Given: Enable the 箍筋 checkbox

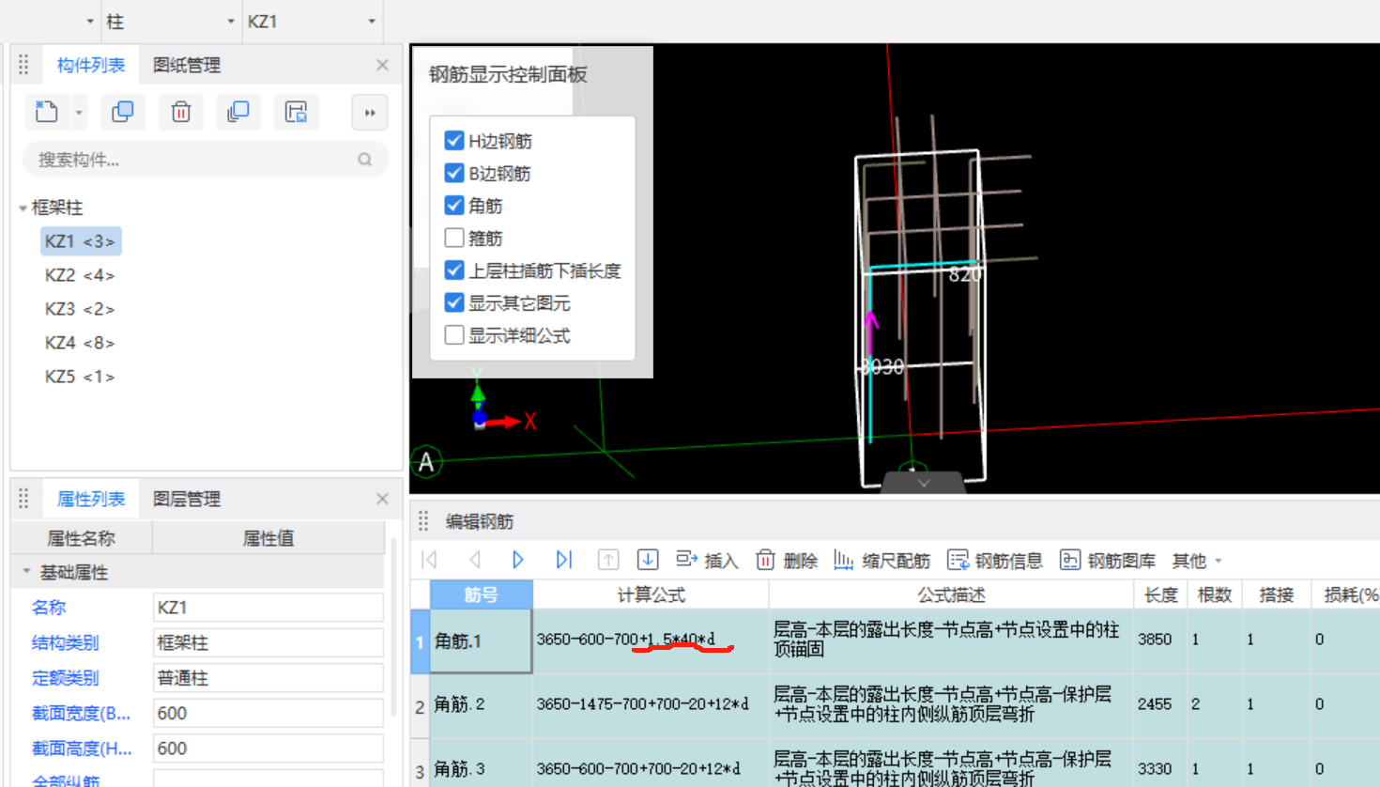Looking at the screenshot, I should 454,238.
